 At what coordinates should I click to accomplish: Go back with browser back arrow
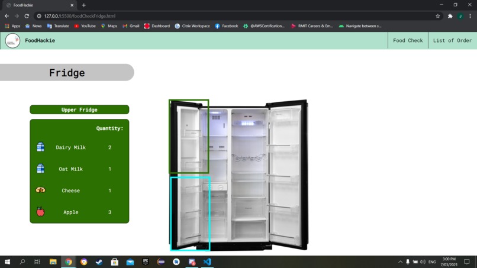7,16
